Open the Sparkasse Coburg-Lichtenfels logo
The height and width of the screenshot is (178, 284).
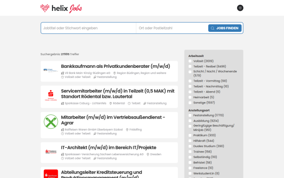pyautogui.click(x=51, y=95)
